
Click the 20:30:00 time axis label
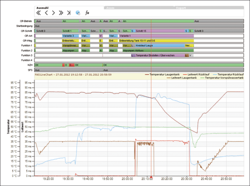[187, 179]
